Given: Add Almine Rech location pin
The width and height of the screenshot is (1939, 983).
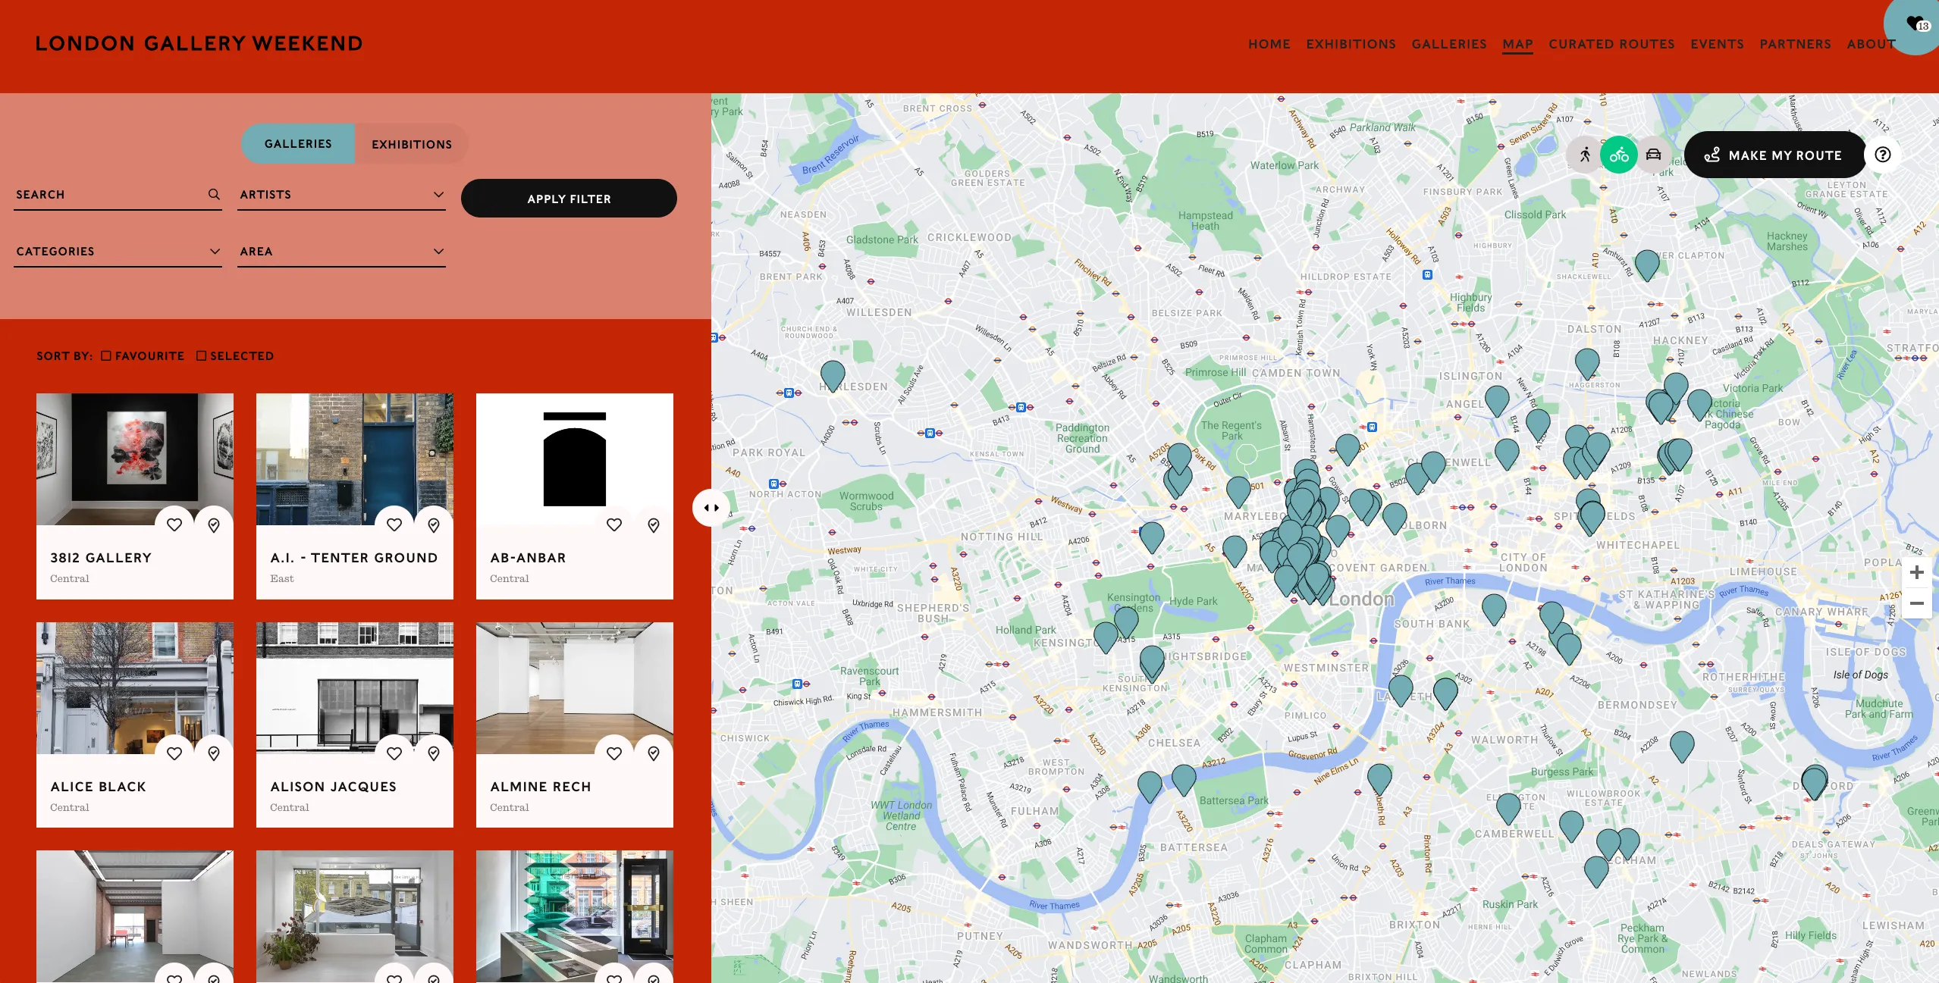Looking at the screenshot, I should pos(654,753).
